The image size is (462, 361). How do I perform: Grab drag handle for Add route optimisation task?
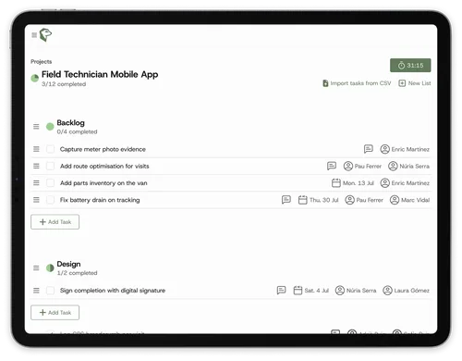click(36, 166)
